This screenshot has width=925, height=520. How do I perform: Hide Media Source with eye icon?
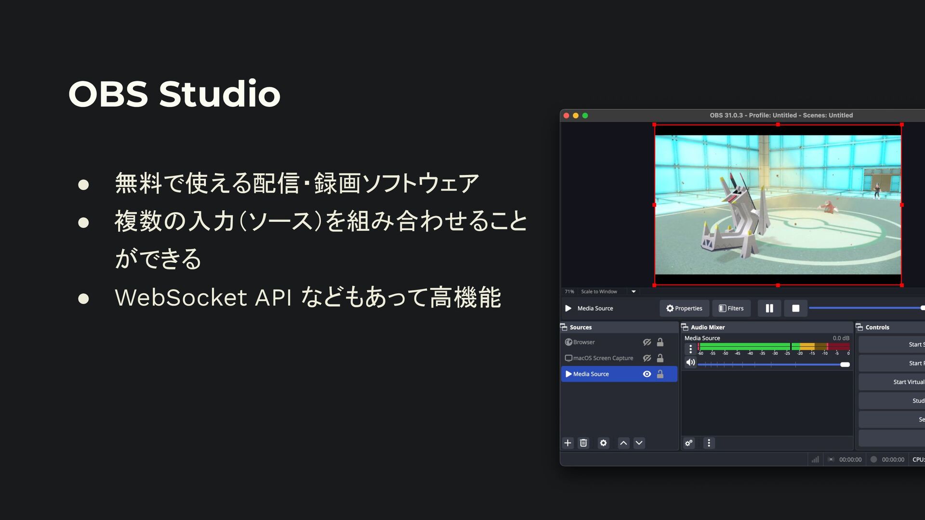[647, 374]
